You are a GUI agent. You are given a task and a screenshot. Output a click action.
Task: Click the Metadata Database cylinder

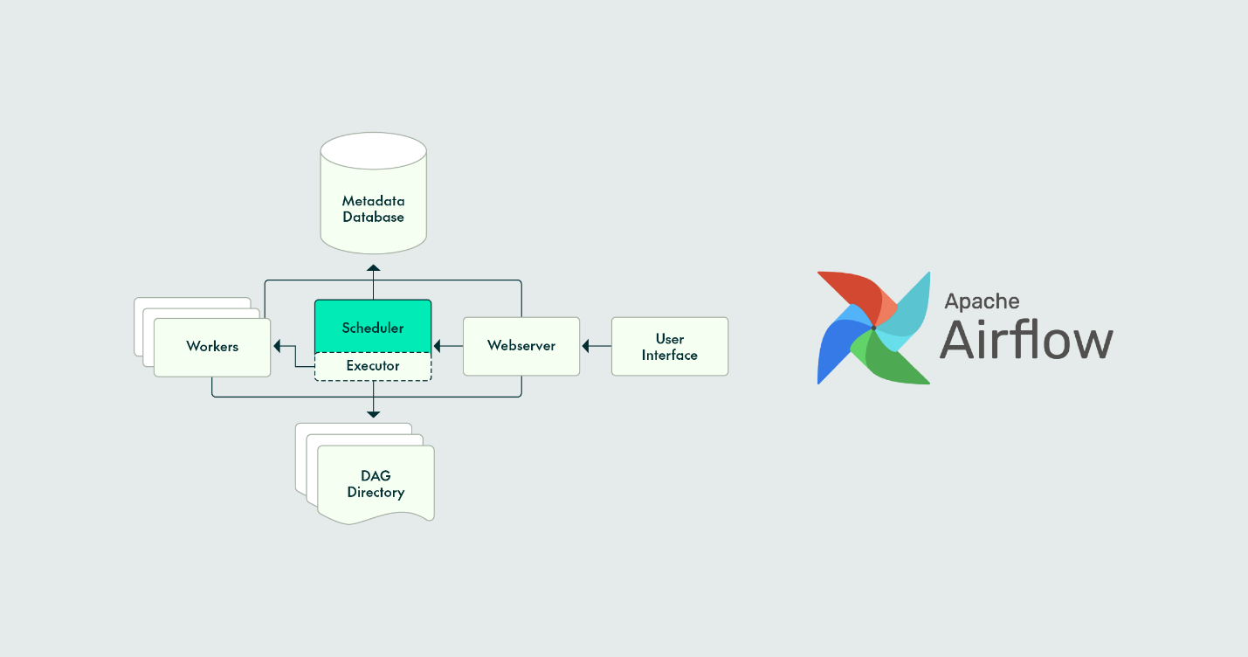(x=373, y=191)
